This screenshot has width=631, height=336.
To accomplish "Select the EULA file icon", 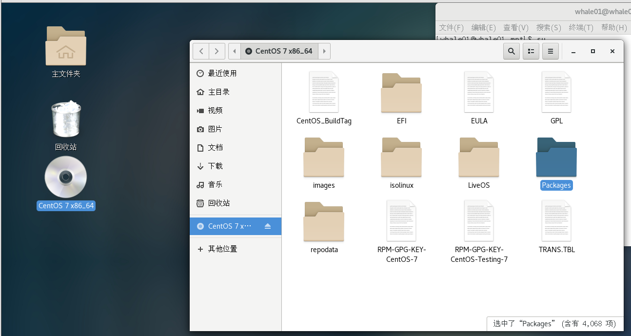I will click(479, 92).
